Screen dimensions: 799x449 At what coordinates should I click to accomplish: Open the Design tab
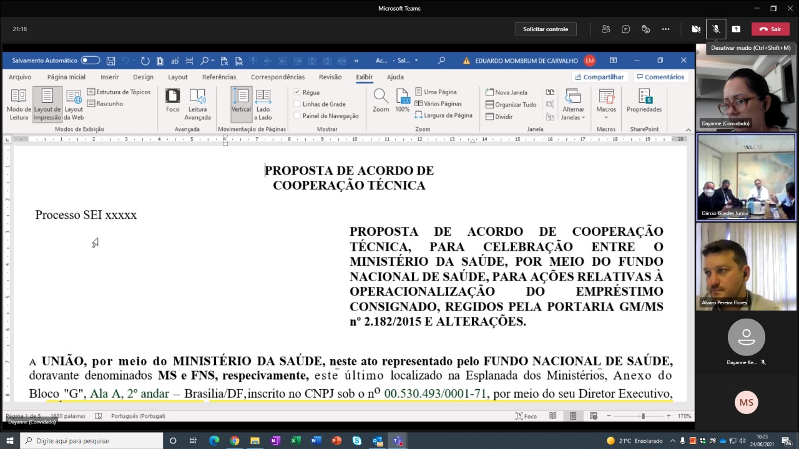pos(143,77)
